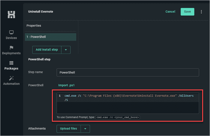Open Devices monitor icon in sidebar
Image resolution: width=210 pixels, height=136 pixels.
coord(11,33)
